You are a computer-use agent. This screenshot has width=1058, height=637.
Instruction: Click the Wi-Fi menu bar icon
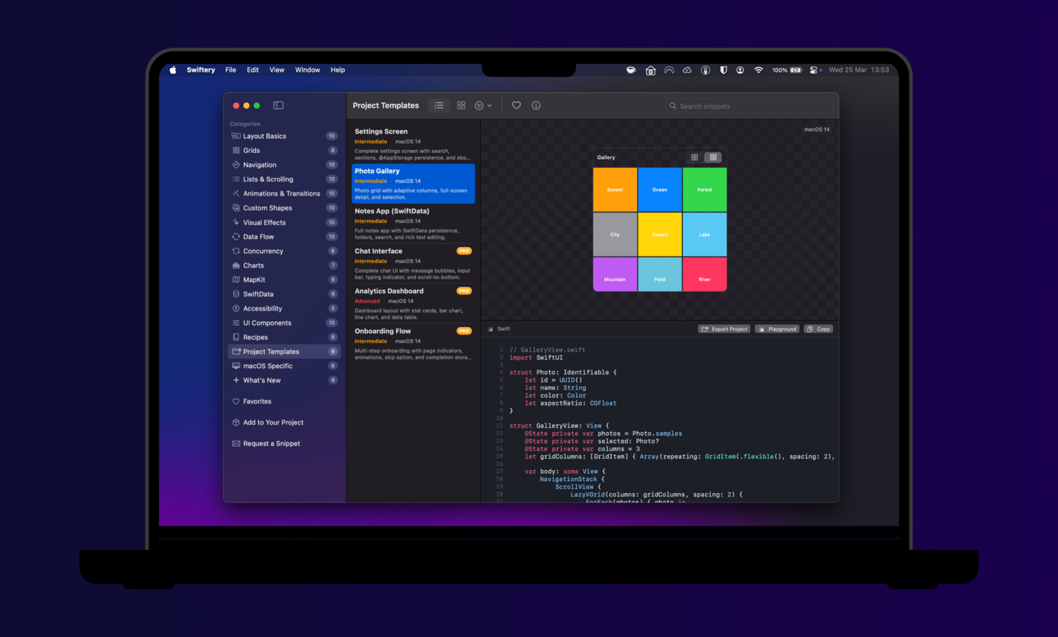point(758,70)
